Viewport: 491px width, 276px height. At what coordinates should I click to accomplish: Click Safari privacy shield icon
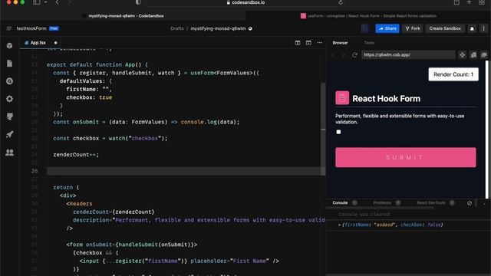pos(138,2)
